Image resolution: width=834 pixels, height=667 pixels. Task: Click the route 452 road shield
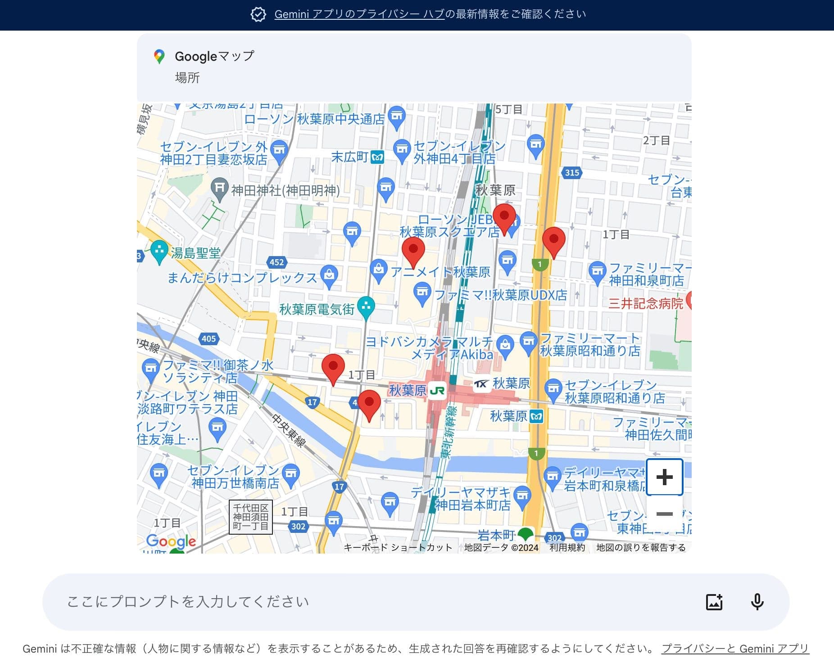pyautogui.click(x=277, y=262)
